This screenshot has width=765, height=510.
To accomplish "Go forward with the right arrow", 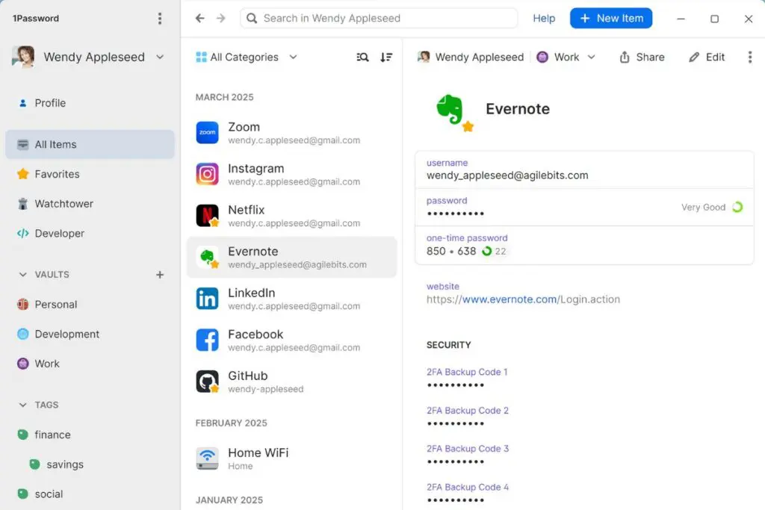I will coord(221,18).
